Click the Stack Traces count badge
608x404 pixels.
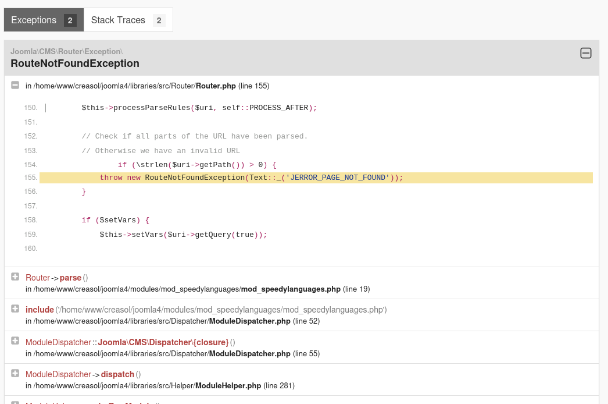[159, 21]
